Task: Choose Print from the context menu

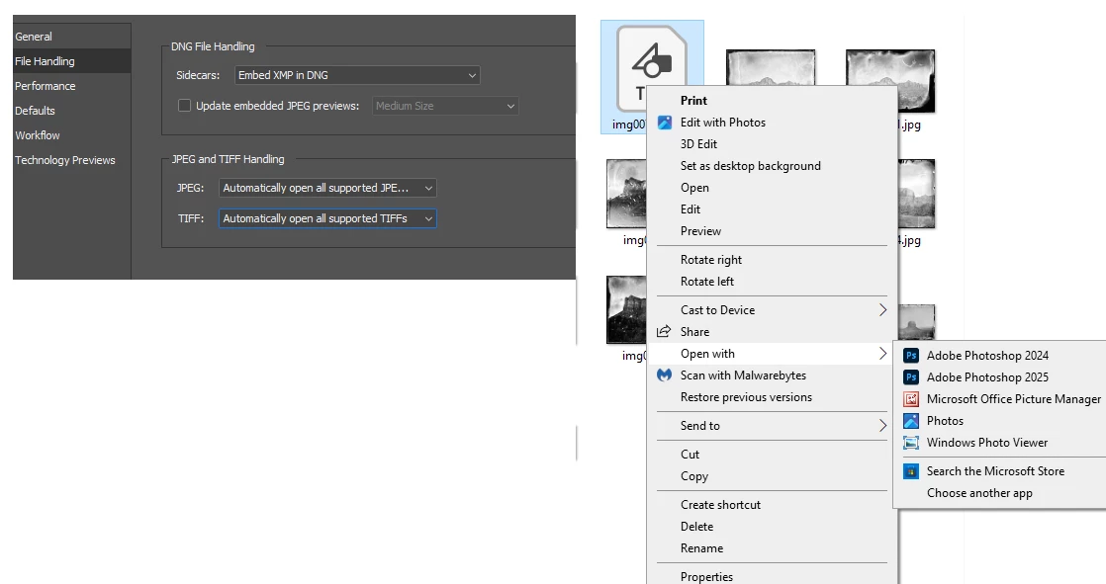Action: (x=773, y=101)
